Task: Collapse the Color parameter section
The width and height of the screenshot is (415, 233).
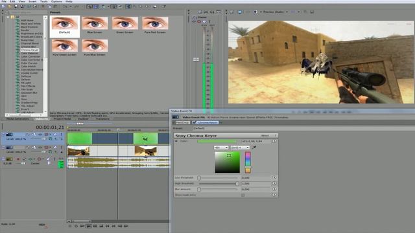Action: [x=176, y=141]
